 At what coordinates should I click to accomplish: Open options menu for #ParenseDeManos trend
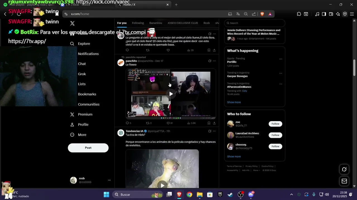coord(281,84)
